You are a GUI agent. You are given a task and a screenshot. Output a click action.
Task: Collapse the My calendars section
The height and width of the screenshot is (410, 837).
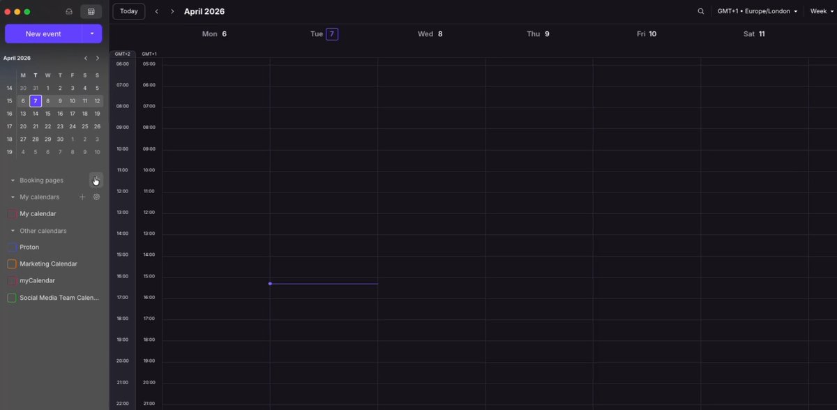(13, 197)
